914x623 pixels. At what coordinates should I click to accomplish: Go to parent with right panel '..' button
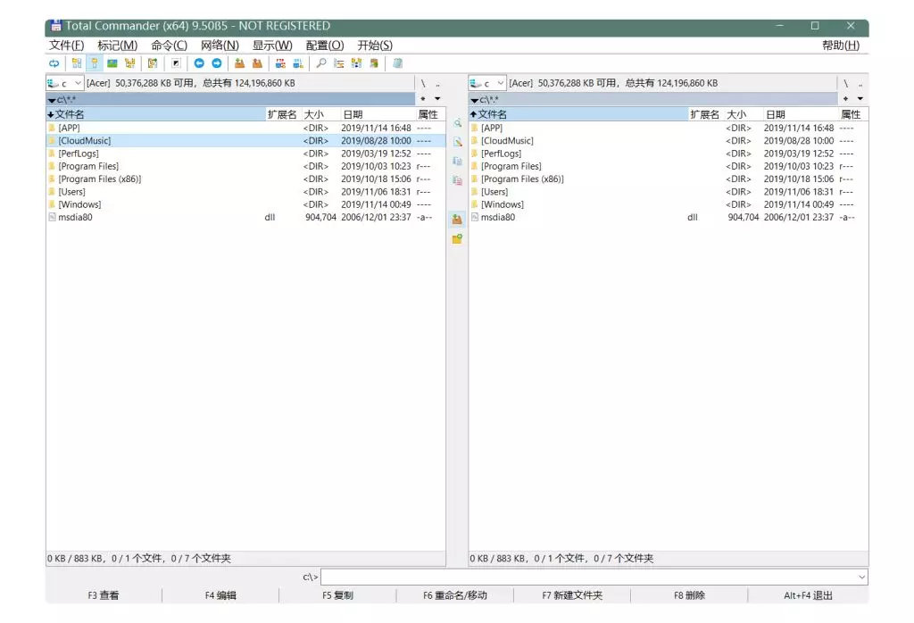click(x=860, y=83)
